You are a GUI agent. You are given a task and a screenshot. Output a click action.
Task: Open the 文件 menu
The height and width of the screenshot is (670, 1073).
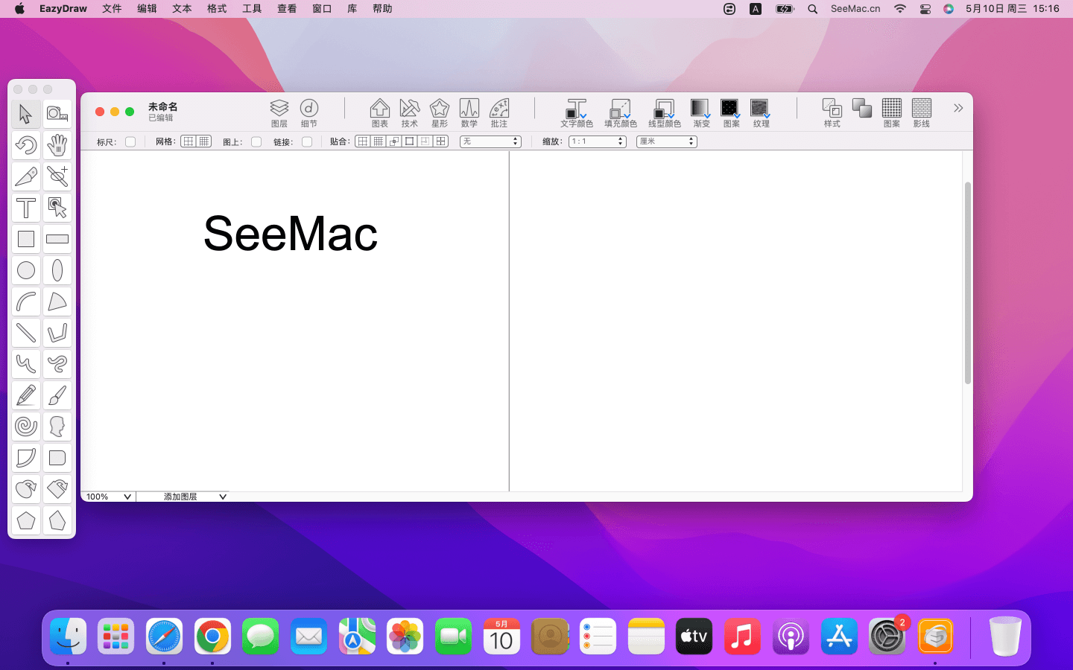pos(112,9)
